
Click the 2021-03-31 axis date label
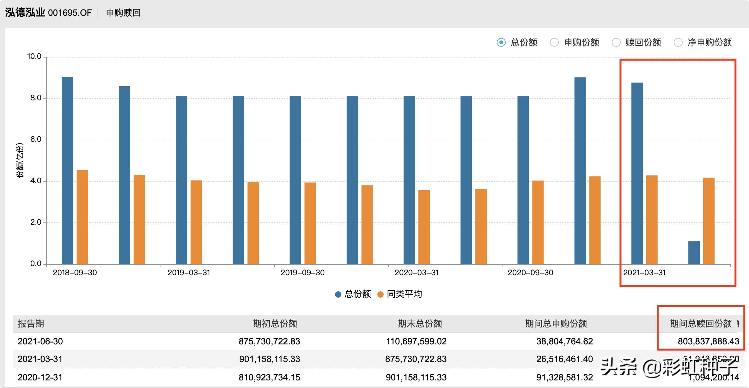pos(644,273)
